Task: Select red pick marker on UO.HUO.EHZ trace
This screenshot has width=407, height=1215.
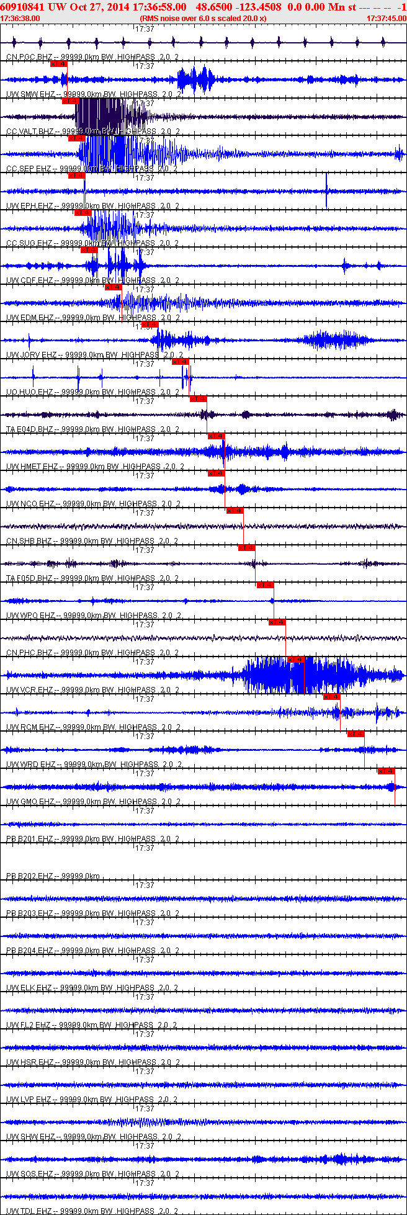Action: pyautogui.click(x=180, y=361)
